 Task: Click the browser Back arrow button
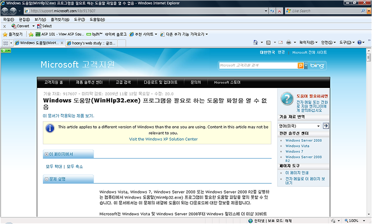pyautogui.click(x=5, y=11)
